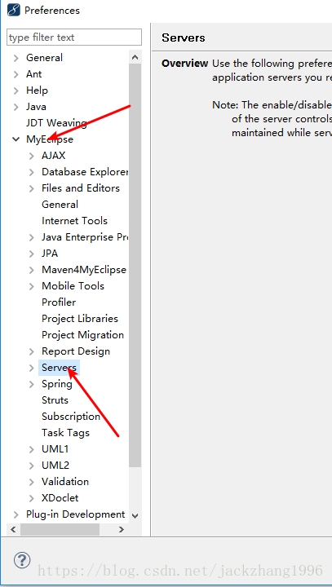The height and width of the screenshot is (587, 332).
Task: Expand the Spring node
Action: (32, 384)
